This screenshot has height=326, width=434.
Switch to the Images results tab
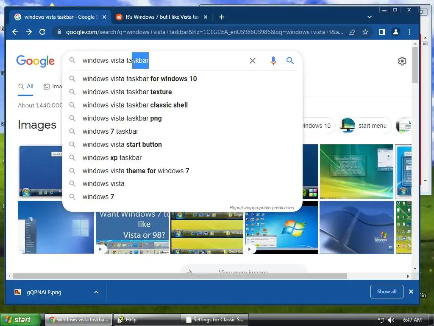(x=53, y=87)
